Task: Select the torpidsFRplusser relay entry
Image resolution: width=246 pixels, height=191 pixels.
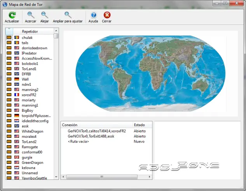Action: [x=36, y=116]
